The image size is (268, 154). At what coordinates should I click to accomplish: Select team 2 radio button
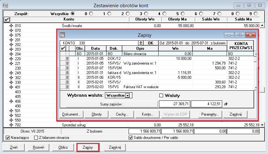tap(128, 14)
